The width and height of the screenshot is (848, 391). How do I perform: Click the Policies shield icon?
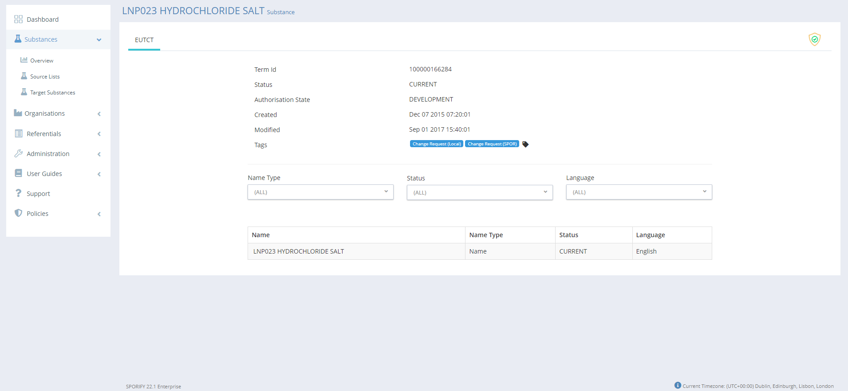coord(18,213)
